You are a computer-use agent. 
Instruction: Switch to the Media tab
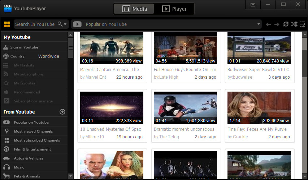(134, 9)
